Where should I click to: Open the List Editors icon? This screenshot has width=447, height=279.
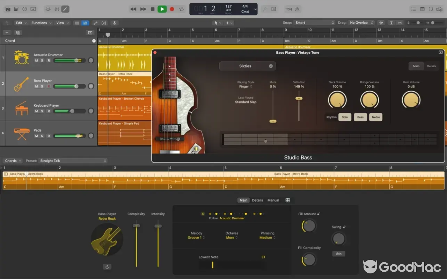click(x=413, y=9)
